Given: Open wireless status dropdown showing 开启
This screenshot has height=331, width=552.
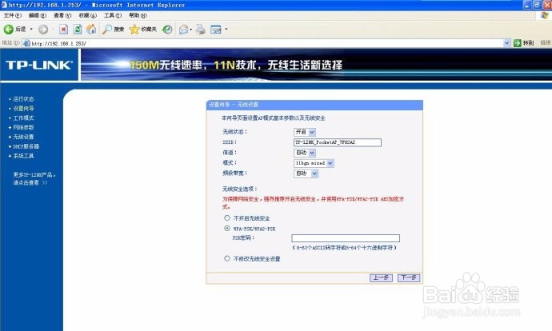Looking at the screenshot, I should tap(305, 132).
